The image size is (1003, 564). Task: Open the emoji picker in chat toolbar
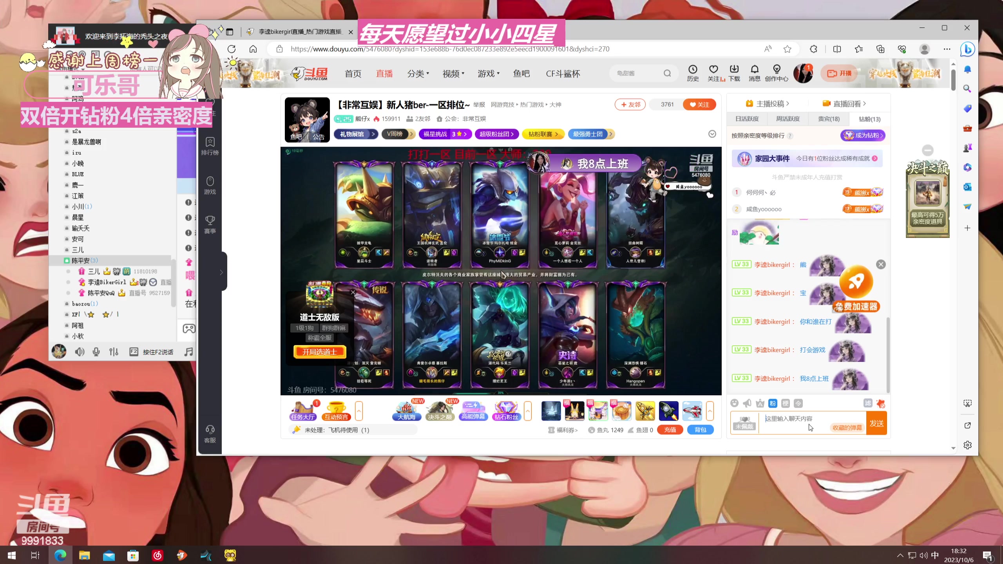pyautogui.click(x=735, y=403)
